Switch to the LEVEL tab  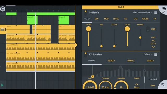click(116, 19)
